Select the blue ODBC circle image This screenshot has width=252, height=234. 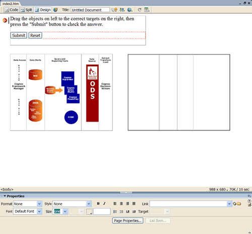[x=71, y=117]
